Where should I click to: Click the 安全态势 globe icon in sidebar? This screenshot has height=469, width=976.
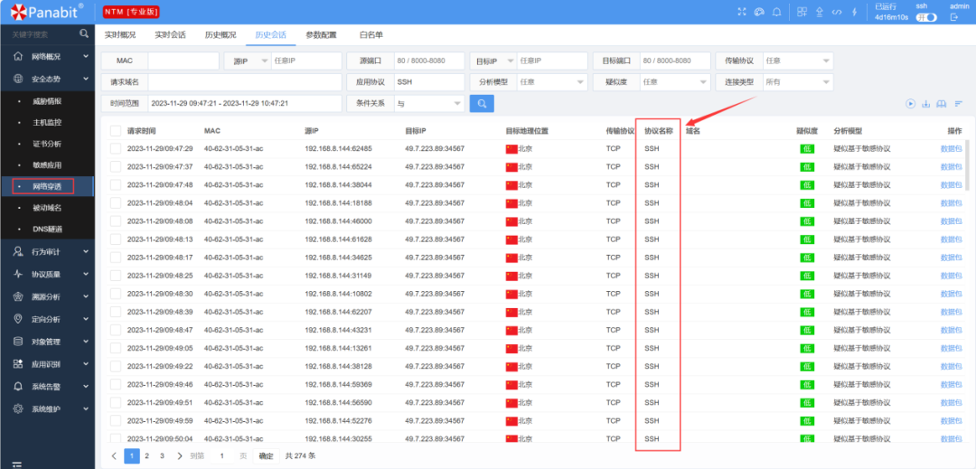coord(18,79)
